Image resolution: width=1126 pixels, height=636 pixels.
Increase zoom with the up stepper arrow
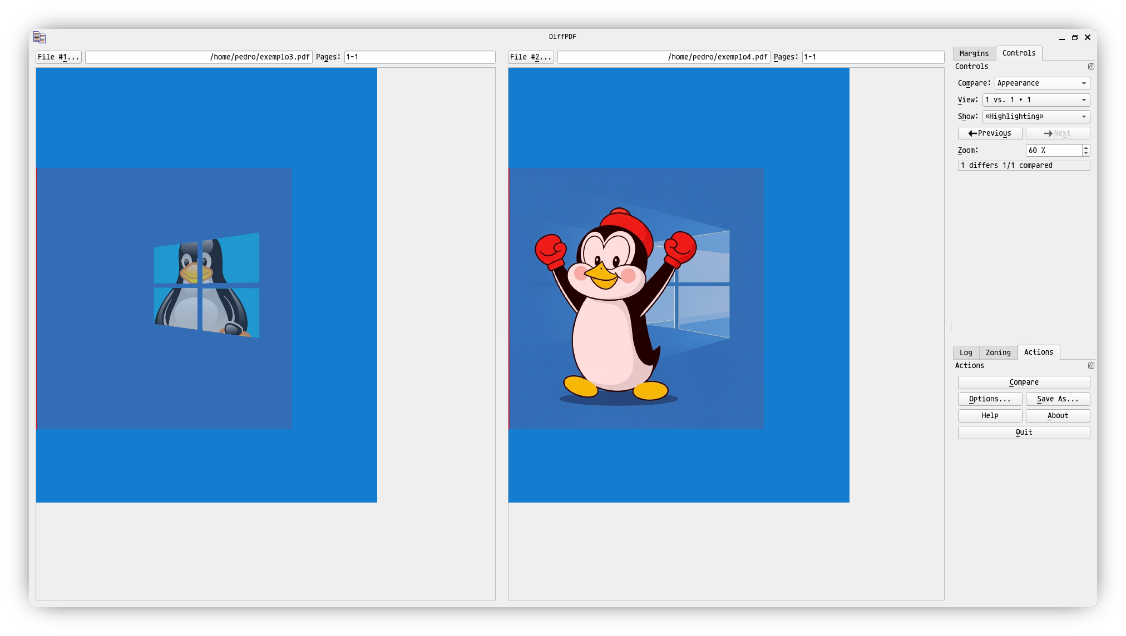(1086, 147)
